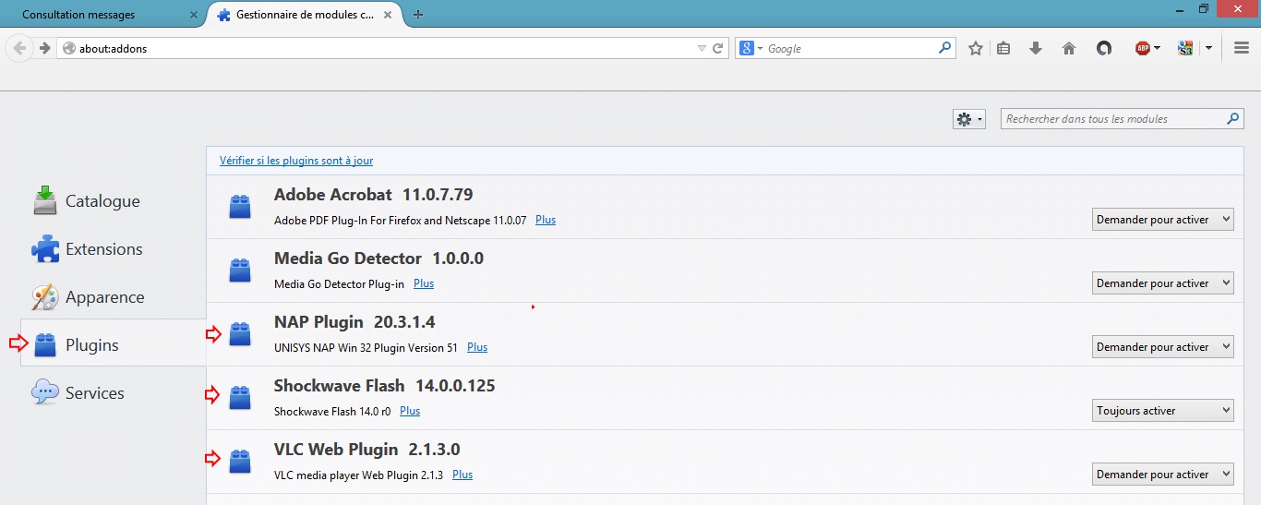Switch to the Consultation messages tab

(x=78, y=15)
